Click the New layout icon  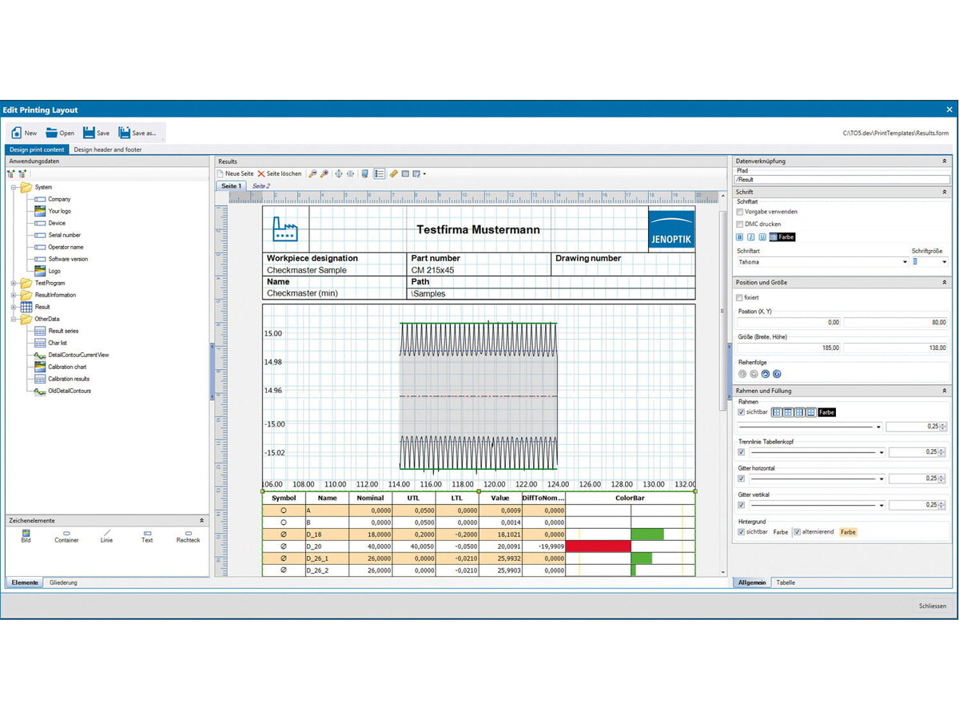16,133
